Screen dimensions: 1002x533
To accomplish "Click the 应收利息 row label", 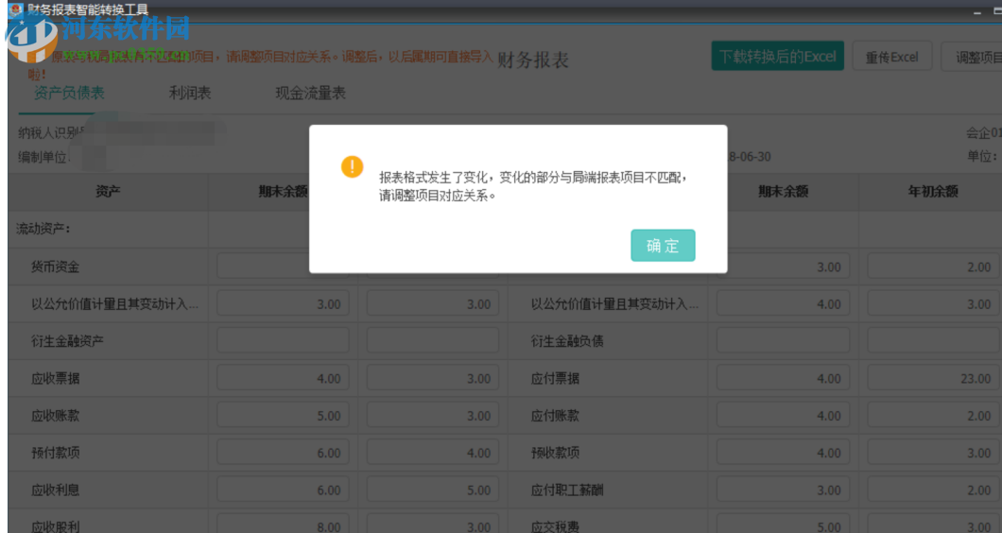I will click(x=56, y=490).
